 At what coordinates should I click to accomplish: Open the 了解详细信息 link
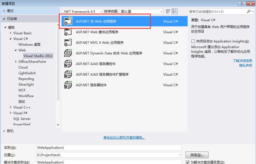tap(242, 61)
